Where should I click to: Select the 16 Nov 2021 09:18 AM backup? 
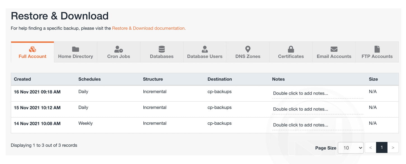pyautogui.click(x=37, y=92)
